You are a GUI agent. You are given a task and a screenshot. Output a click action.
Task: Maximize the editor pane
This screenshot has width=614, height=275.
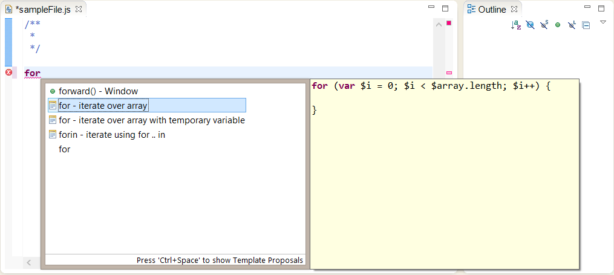click(x=445, y=8)
